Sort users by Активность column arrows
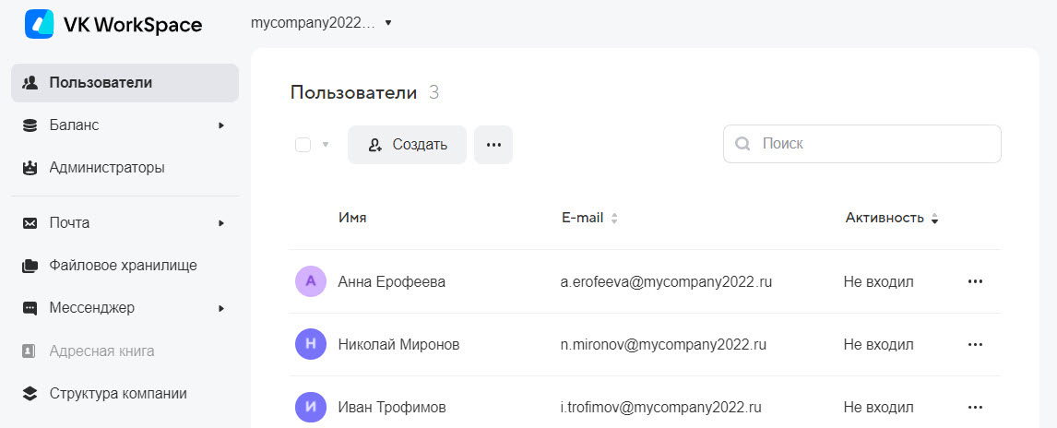Screen dimensions: 1057x428 (934, 219)
